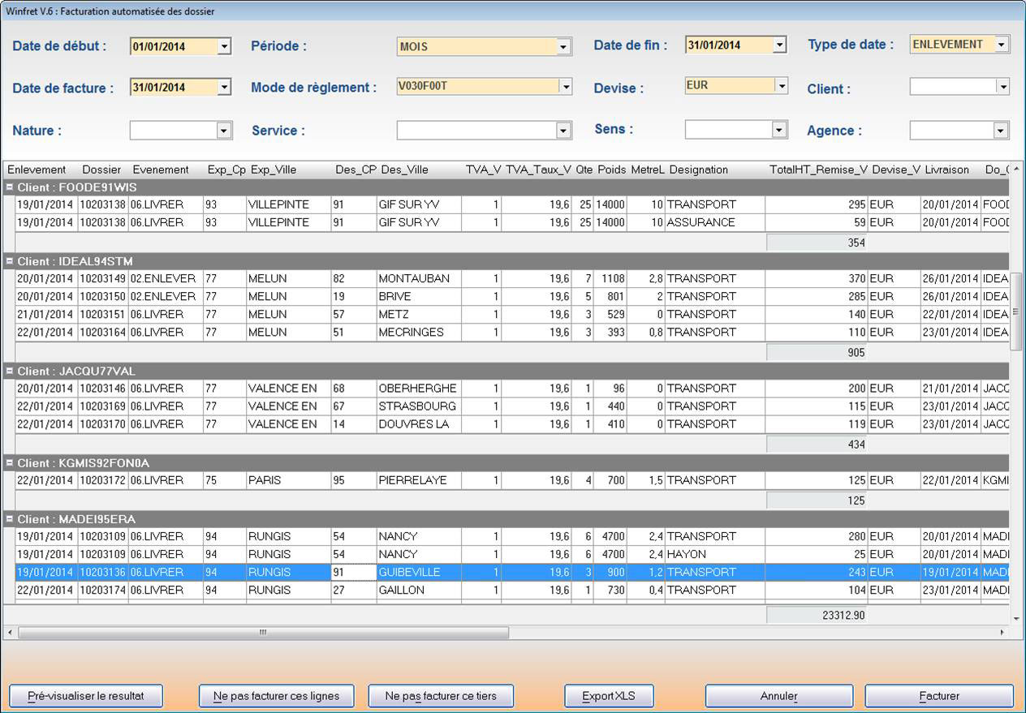Sort by the Dossier column header
Image resolution: width=1026 pixels, height=713 pixels.
click(x=101, y=170)
